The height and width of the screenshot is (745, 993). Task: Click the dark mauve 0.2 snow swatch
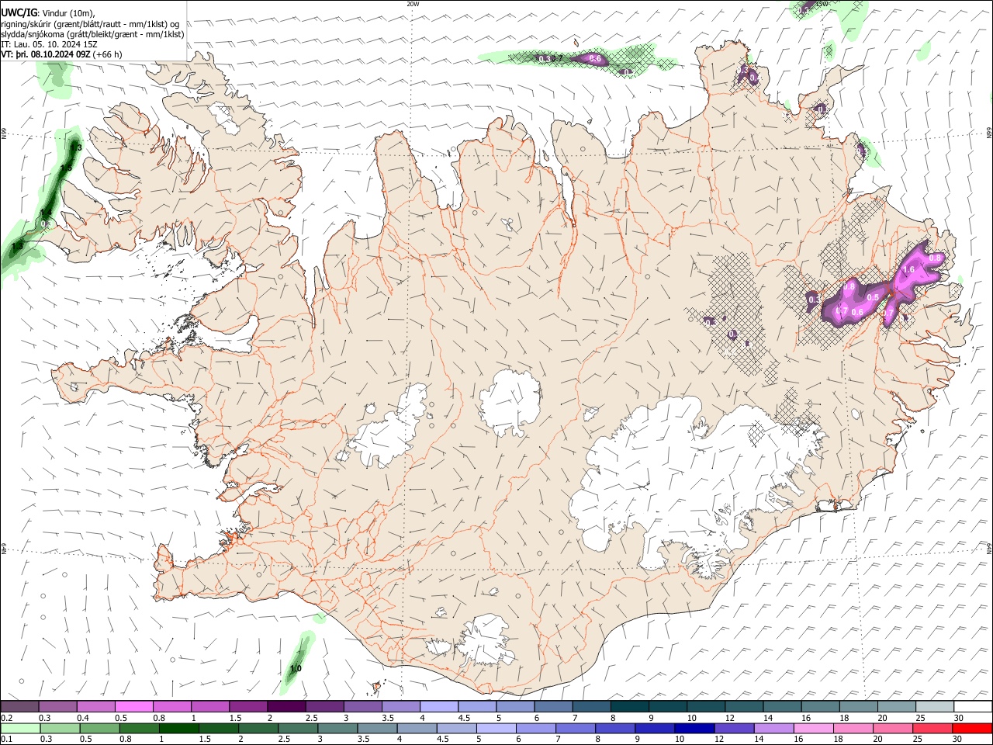pos(19,706)
